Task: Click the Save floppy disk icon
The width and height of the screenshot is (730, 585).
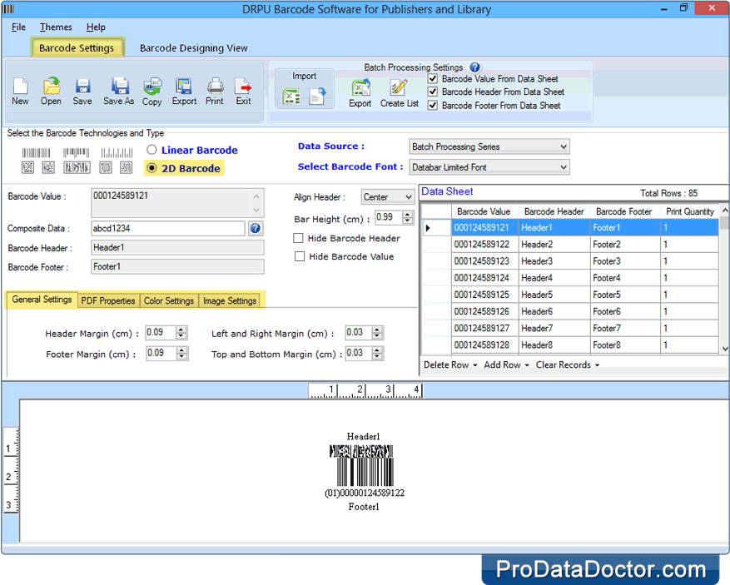Action: click(x=82, y=86)
